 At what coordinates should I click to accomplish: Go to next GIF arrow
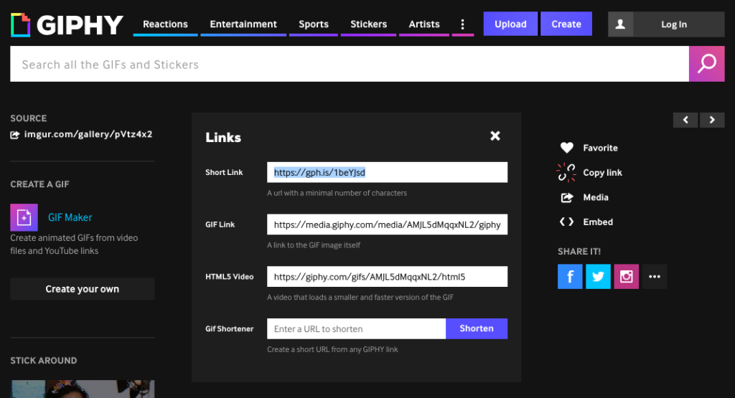(x=712, y=120)
